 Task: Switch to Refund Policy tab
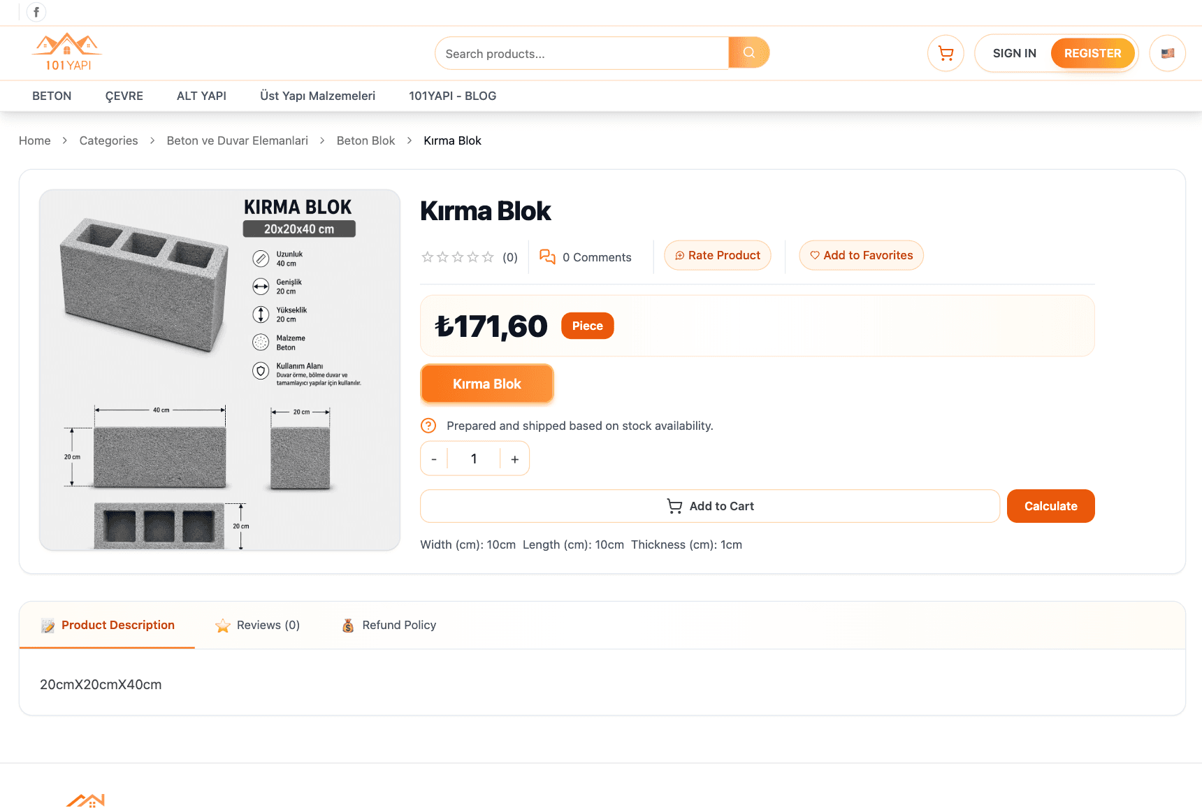389,625
